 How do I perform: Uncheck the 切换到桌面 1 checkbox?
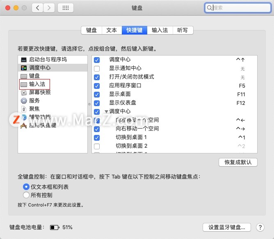[x=97, y=138]
